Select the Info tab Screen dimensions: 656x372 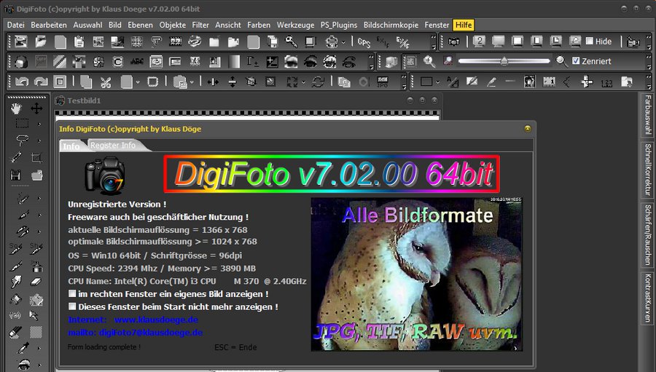(71, 146)
